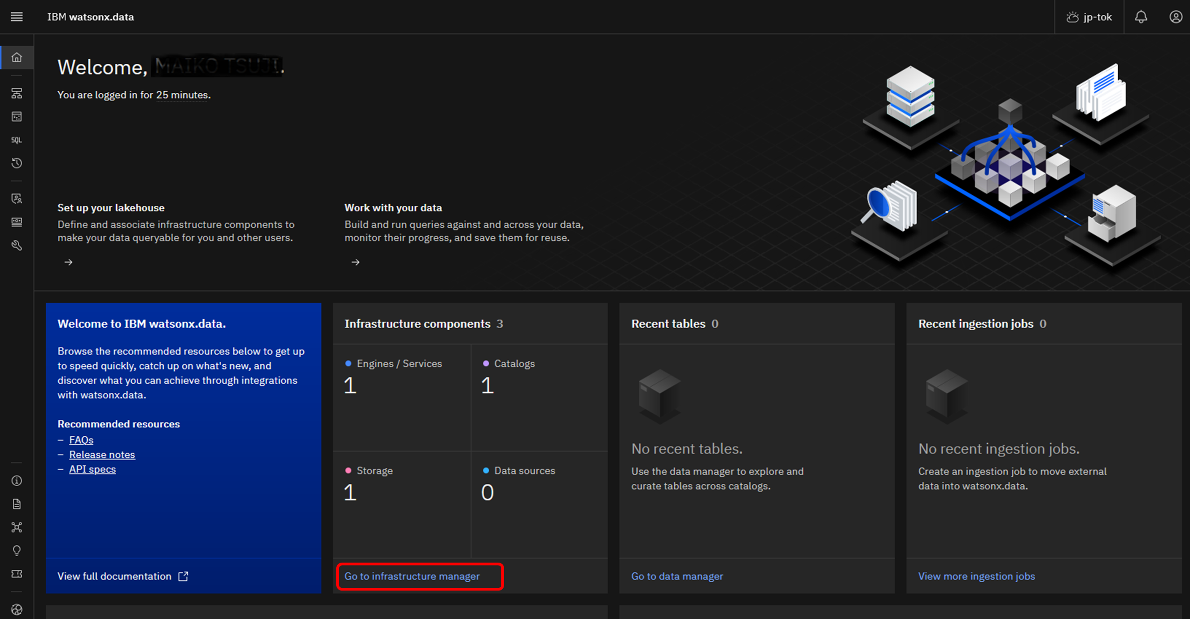The height and width of the screenshot is (619, 1190).
Task: Open the SQL query workspace icon
Action: click(x=17, y=140)
